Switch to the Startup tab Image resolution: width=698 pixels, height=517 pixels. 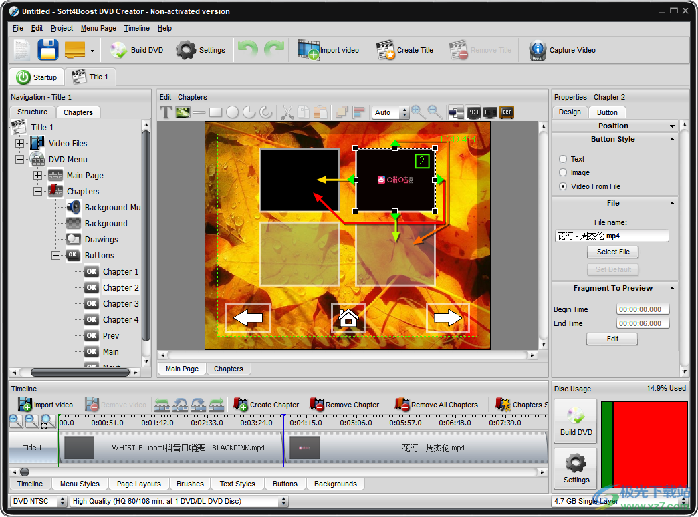37,77
